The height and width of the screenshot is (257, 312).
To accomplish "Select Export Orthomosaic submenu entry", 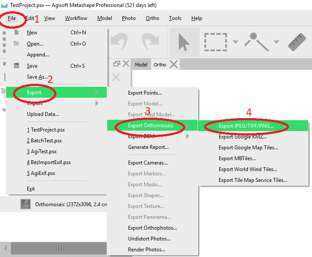I will click(x=153, y=125).
